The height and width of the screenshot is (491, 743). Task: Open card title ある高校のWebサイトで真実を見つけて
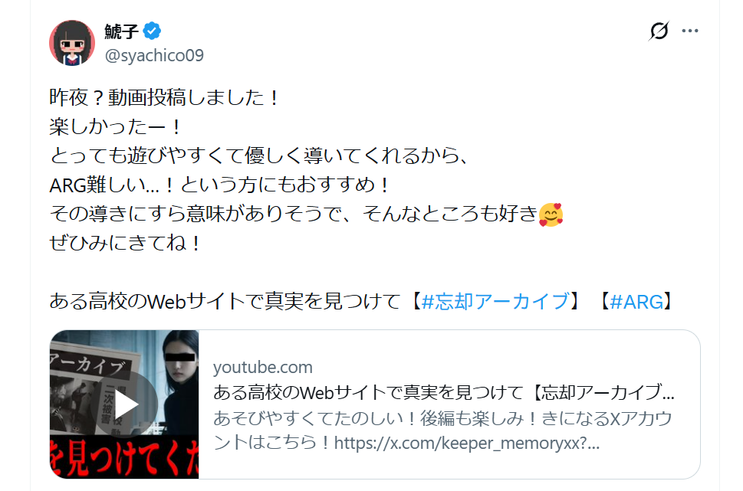click(444, 392)
